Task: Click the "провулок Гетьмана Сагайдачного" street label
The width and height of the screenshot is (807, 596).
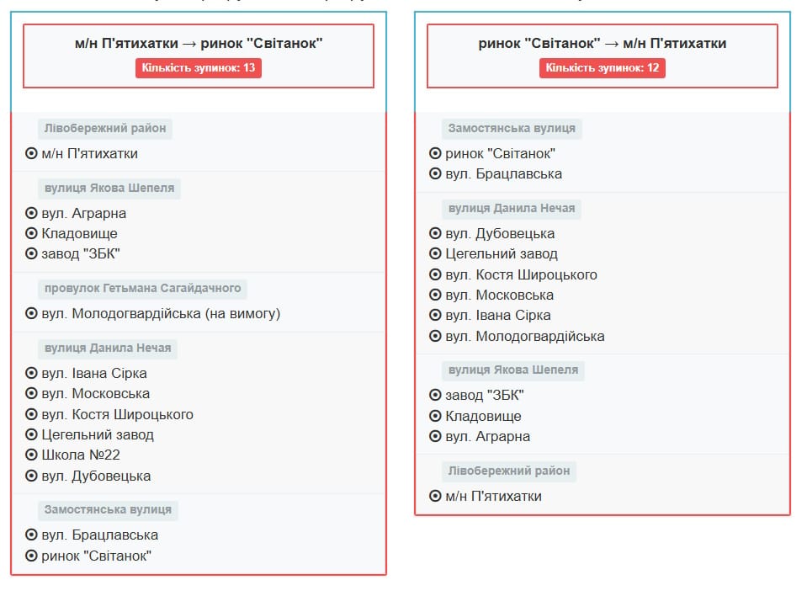Action: click(x=142, y=289)
